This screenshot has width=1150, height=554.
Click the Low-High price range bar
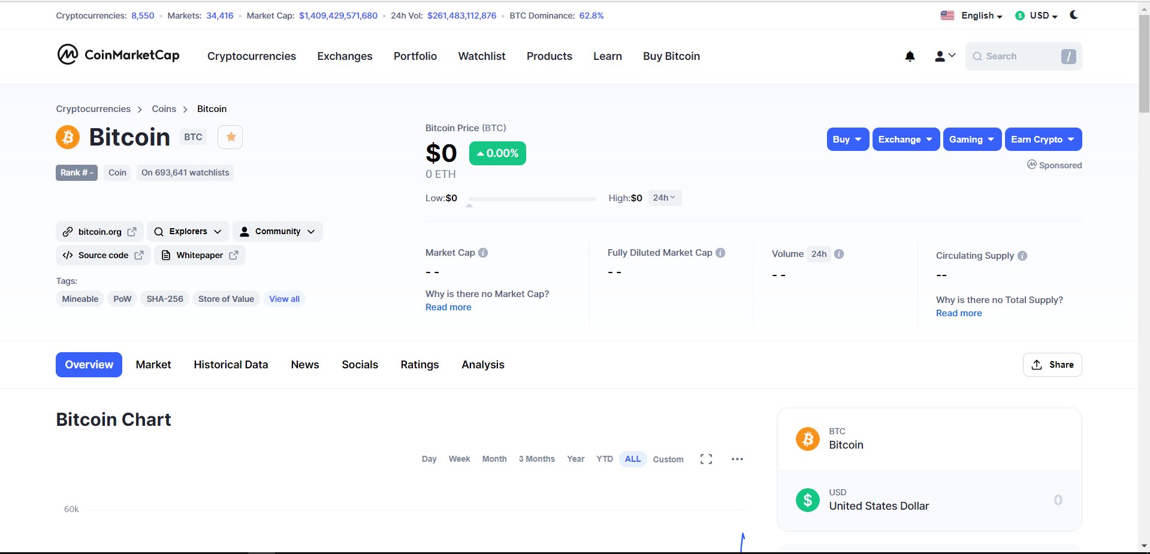(x=533, y=199)
